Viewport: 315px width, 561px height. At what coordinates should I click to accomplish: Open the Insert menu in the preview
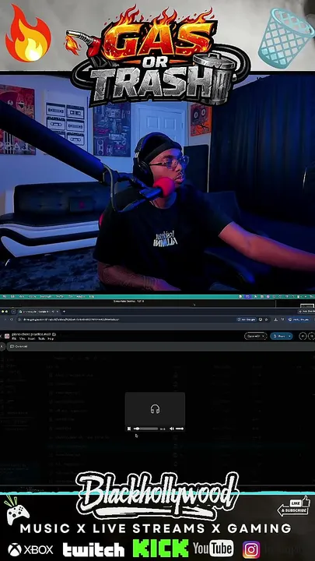pyautogui.click(x=31, y=338)
